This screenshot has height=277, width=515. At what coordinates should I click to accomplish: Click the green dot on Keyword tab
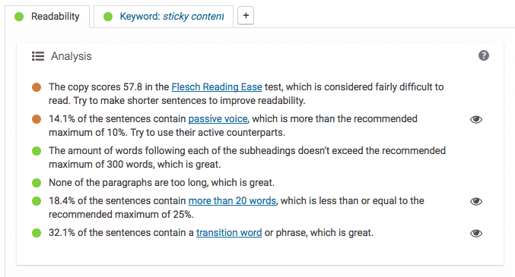click(108, 17)
